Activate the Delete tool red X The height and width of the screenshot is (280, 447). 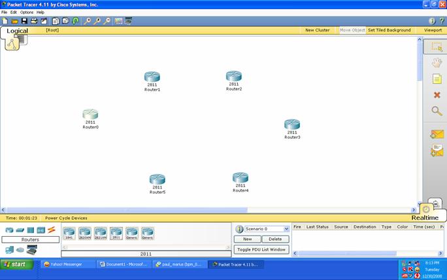pyautogui.click(x=436, y=95)
